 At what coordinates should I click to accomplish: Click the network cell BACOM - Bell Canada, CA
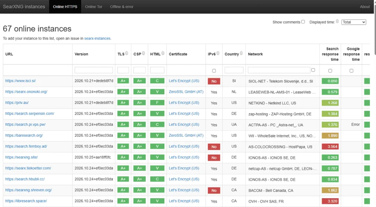click(271, 191)
